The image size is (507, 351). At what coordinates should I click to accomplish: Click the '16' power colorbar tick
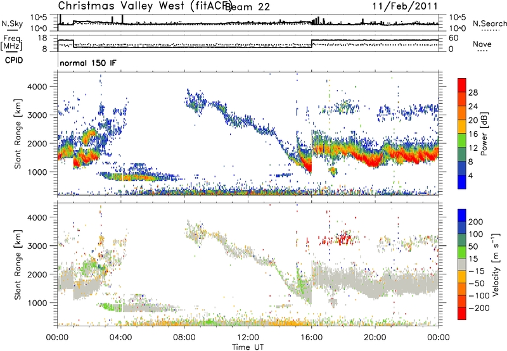473,134
